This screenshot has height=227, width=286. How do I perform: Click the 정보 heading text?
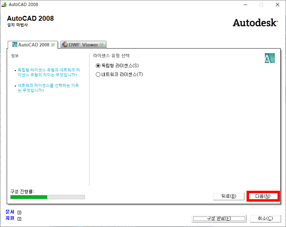[x=15, y=56]
